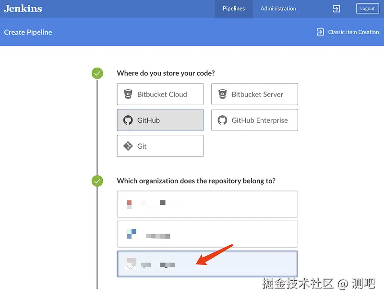The width and height of the screenshot is (384, 299).
Task: Open the Pipelines tab
Action: (234, 9)
